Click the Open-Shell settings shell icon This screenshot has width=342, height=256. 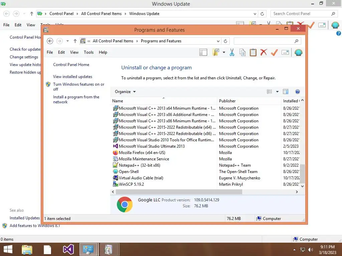click(298, 52)
